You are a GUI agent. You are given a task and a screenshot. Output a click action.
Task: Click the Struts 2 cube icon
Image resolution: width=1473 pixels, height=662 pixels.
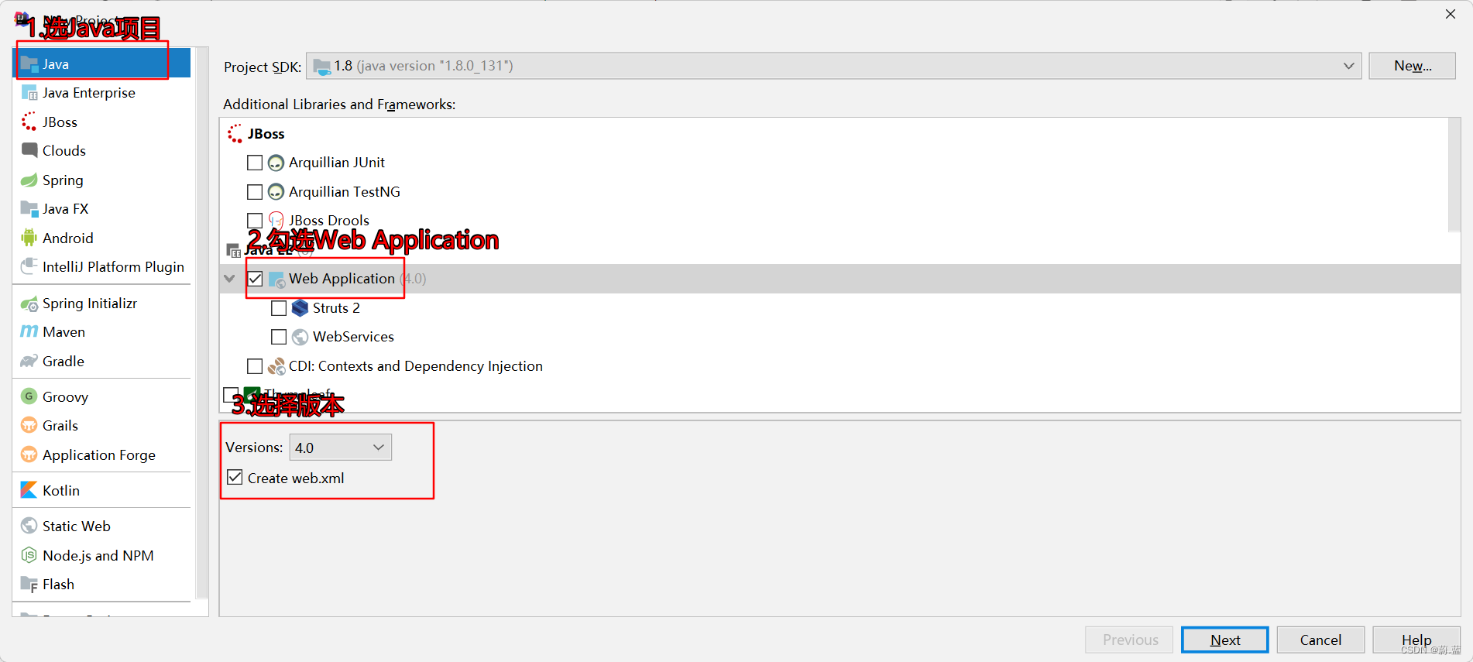(300, 308)
